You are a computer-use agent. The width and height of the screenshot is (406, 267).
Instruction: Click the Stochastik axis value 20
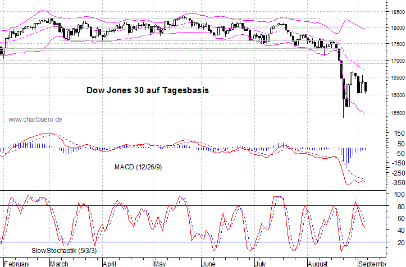401,243
